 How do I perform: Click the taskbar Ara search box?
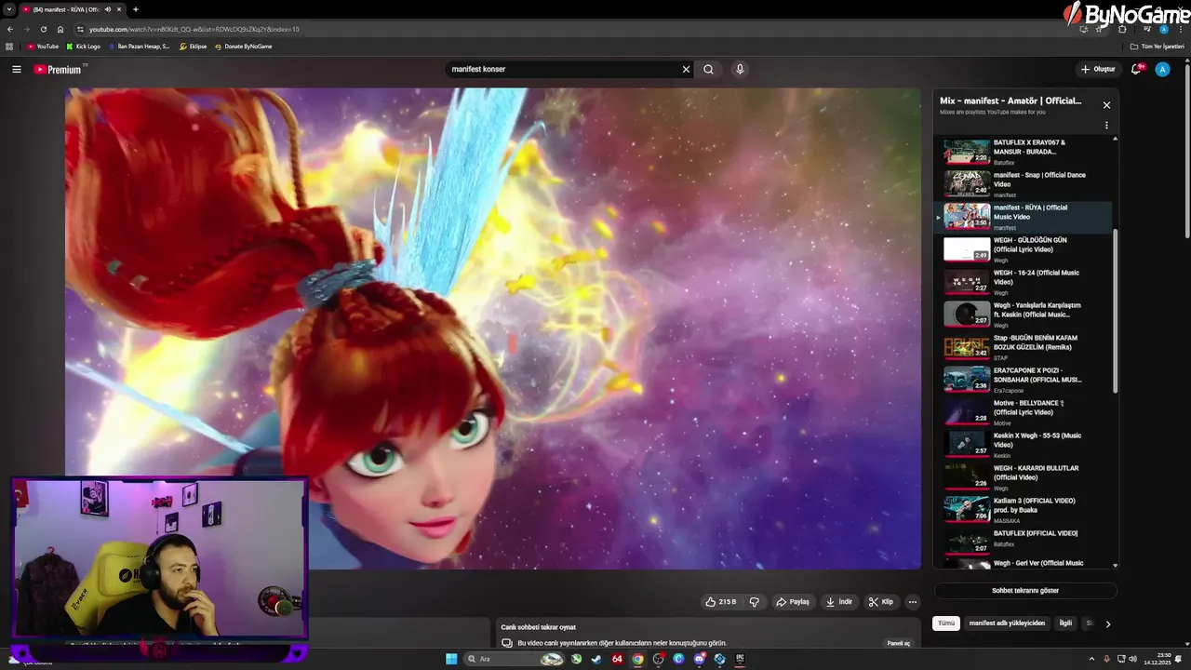coord(515,659)
